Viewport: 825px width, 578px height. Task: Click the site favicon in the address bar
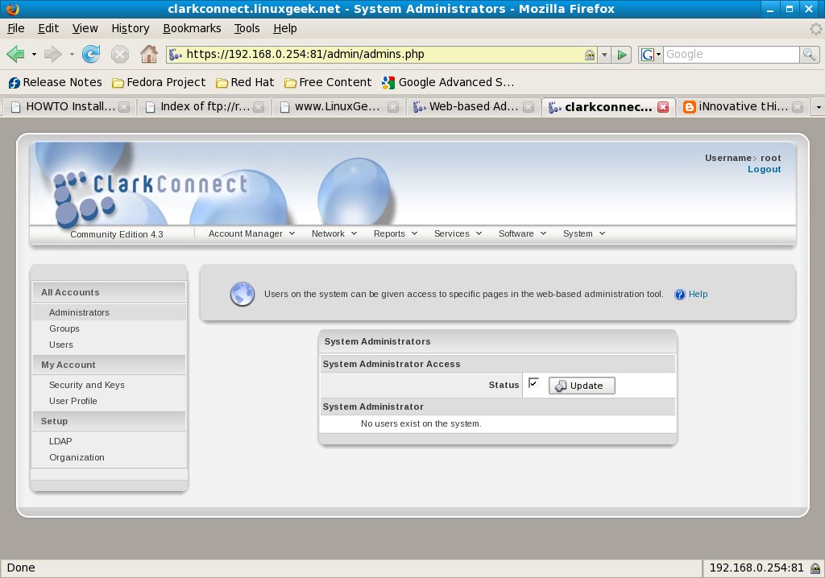[x=175, y=54]
